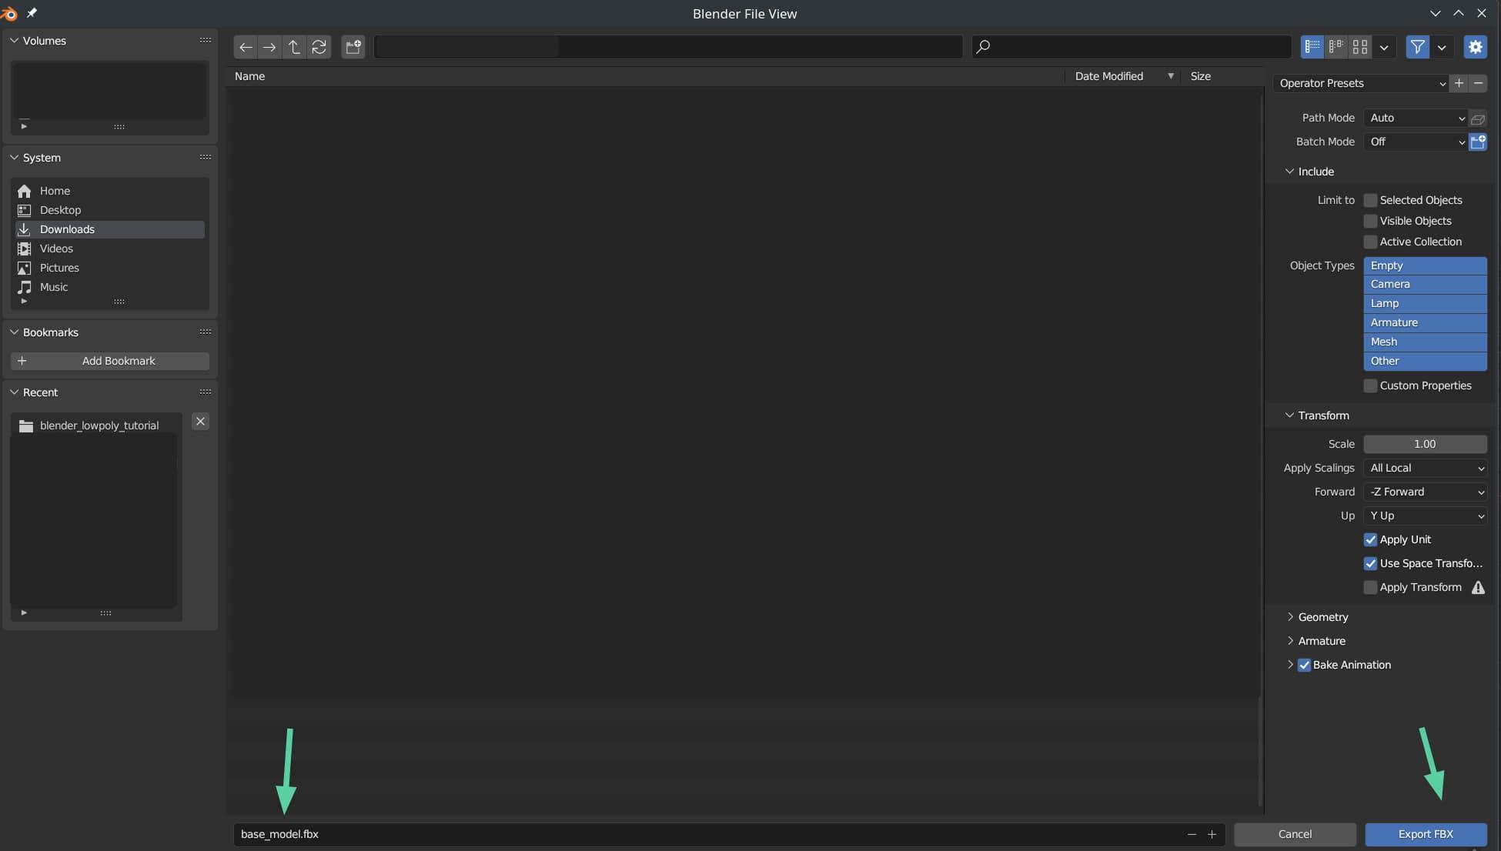Open Up axis dropdown

1425,516
